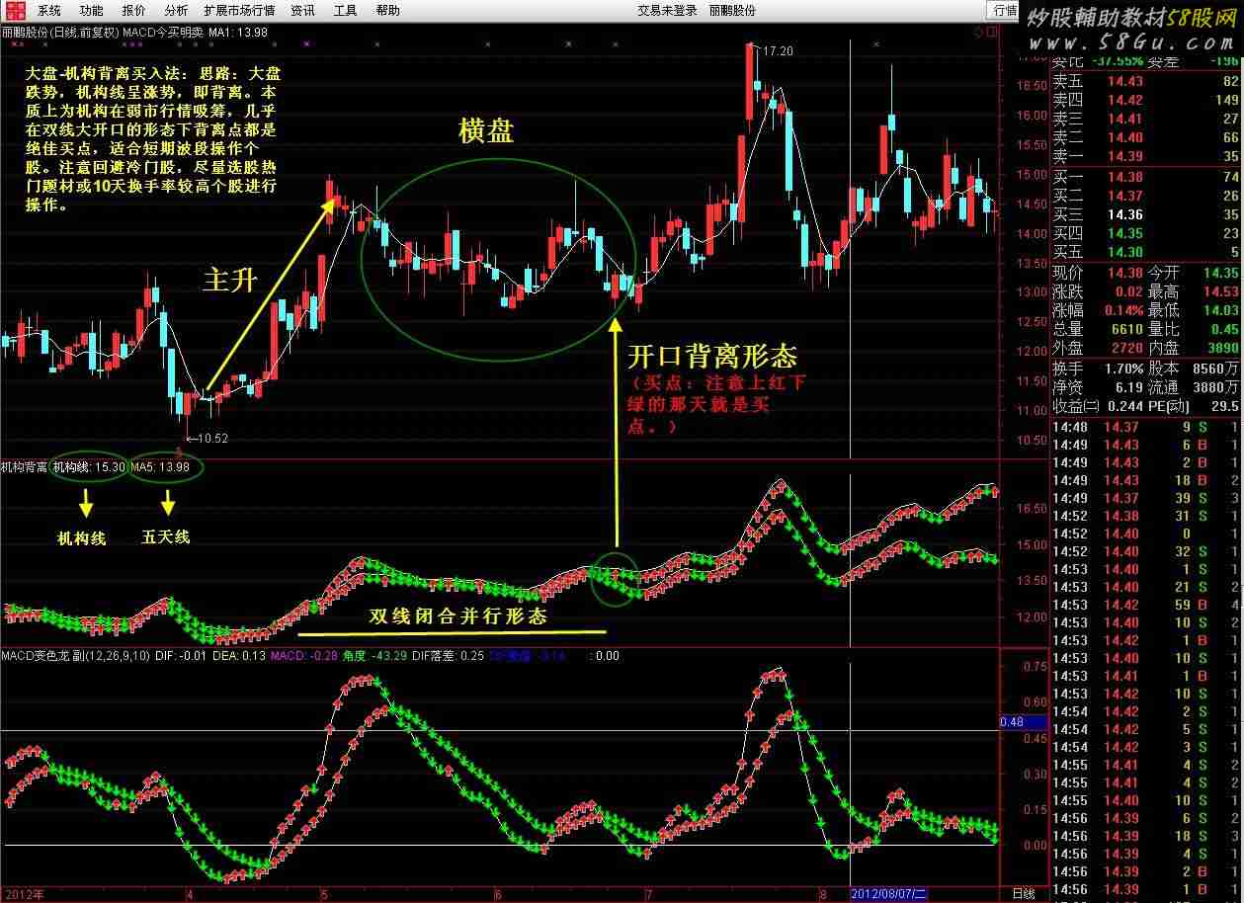Screen dimensions: 1244x903
Task: Open the 扩展市场行情 menu
Action: point(239,10)
